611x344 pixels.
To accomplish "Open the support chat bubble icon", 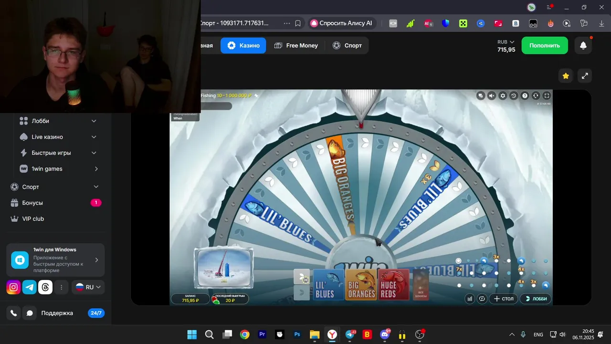I will (30, 313).
